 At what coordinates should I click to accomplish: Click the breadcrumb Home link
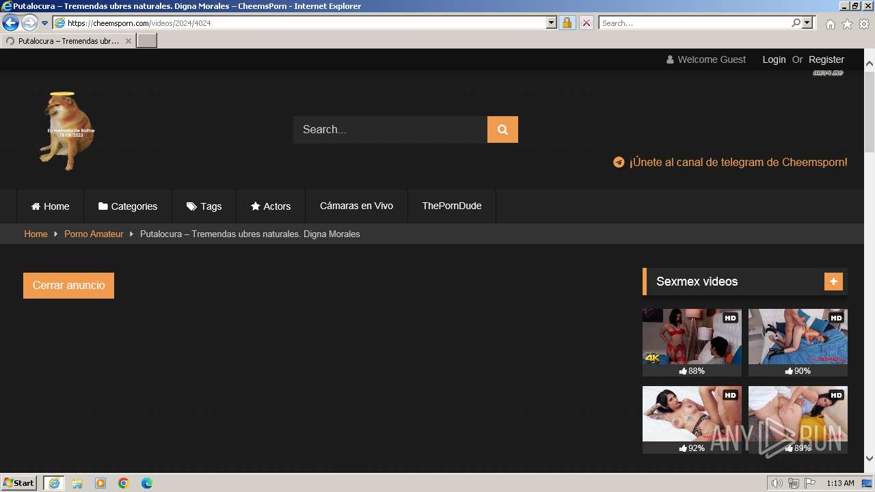coord(36,234)
